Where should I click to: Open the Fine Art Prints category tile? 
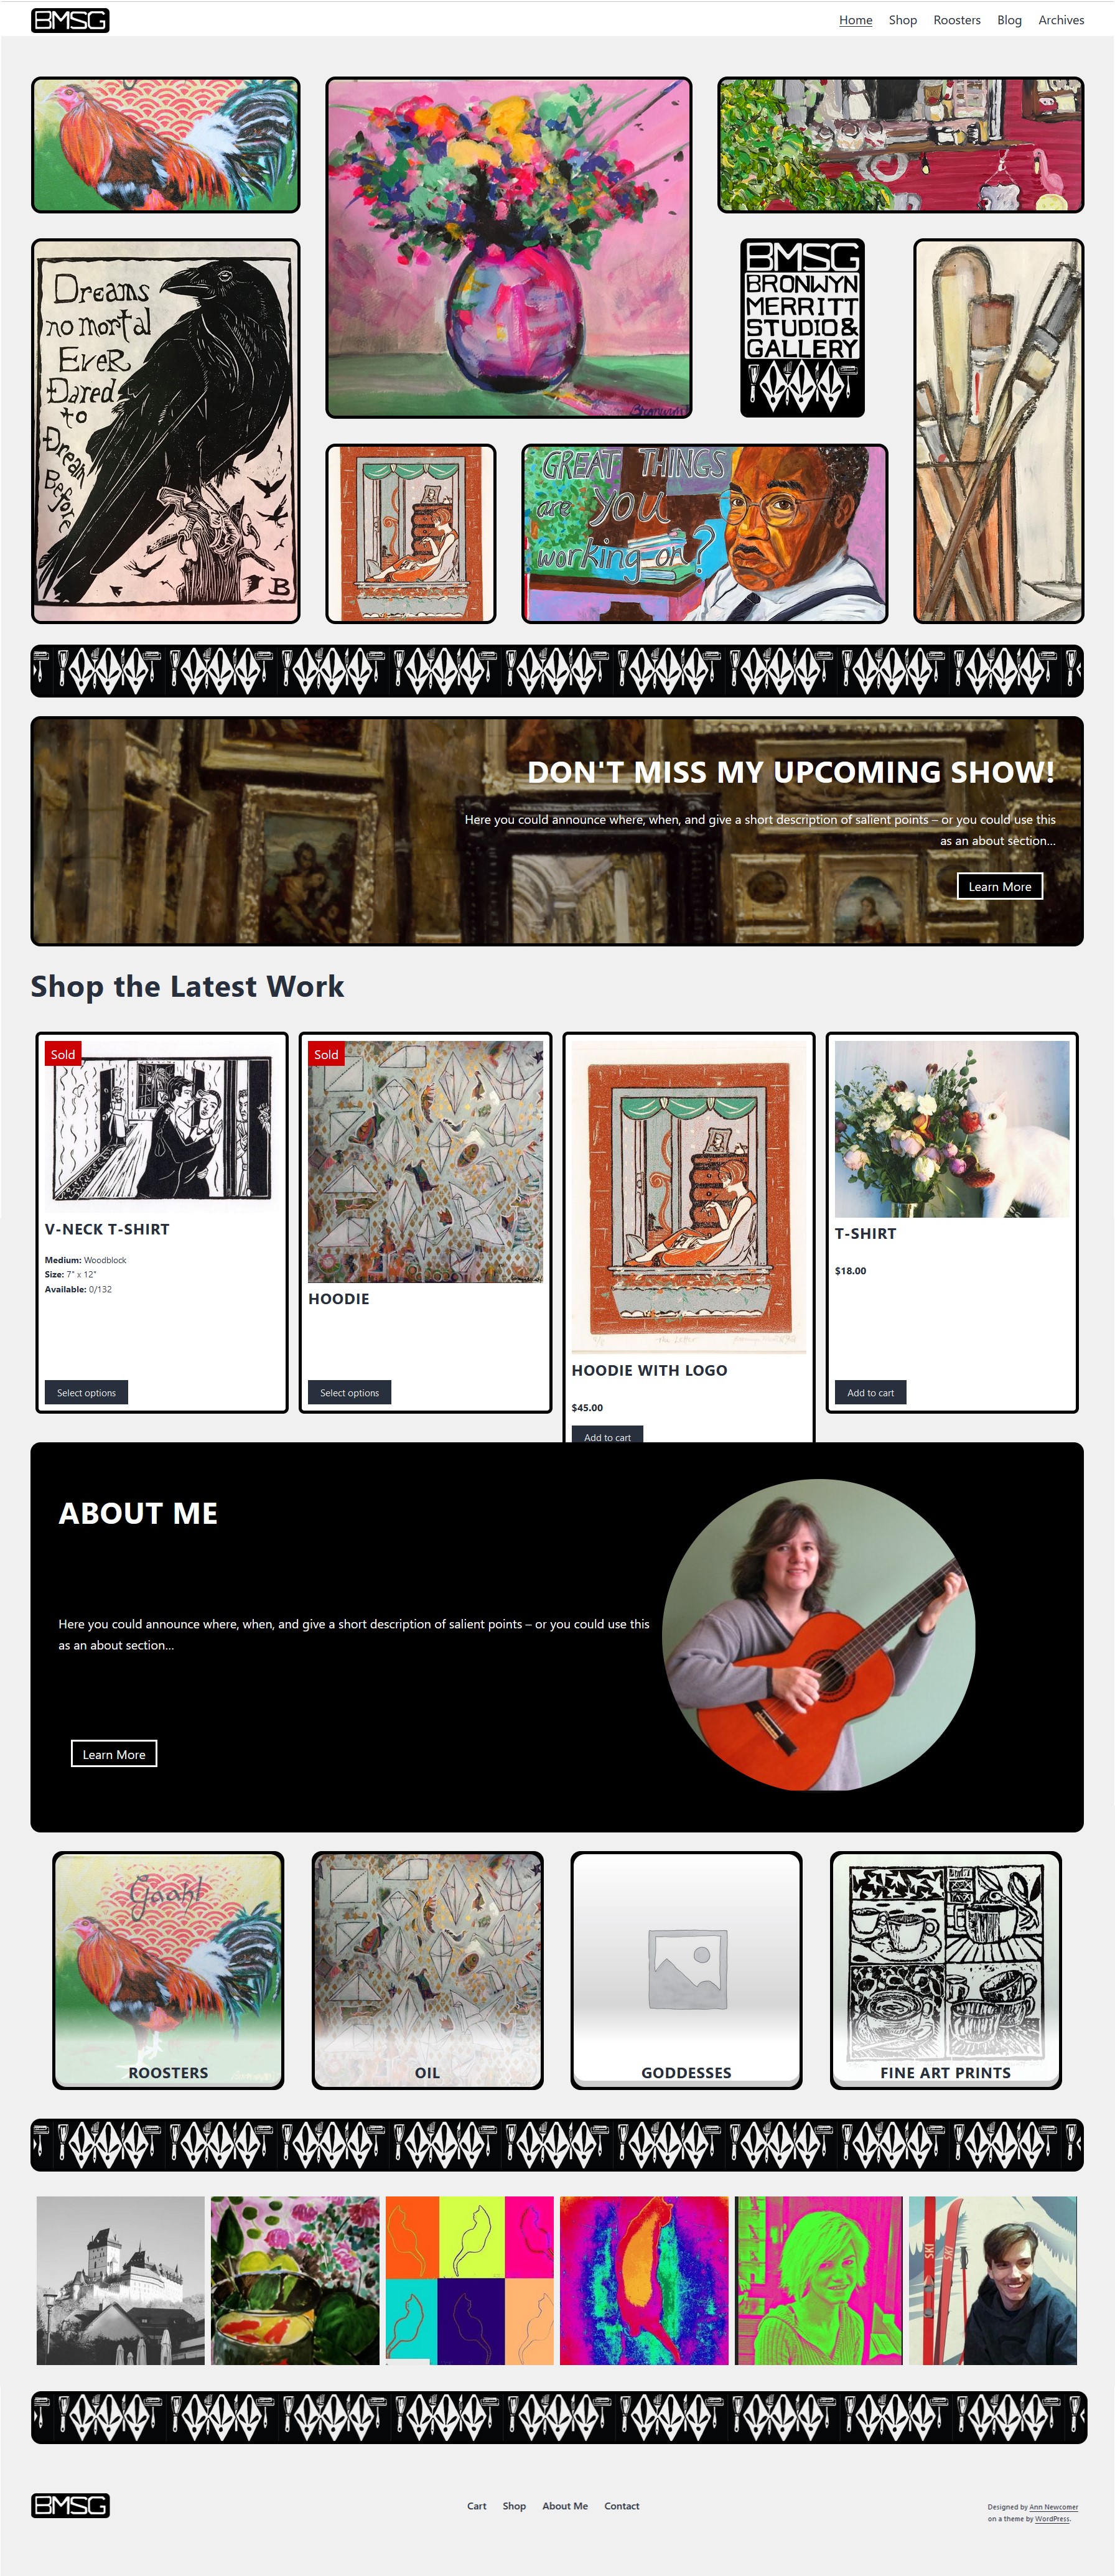945,1970
